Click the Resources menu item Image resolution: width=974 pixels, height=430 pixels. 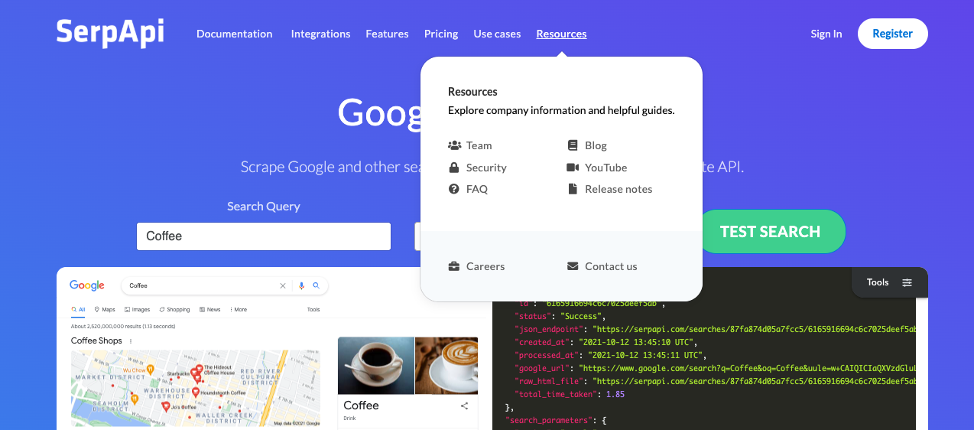(561, 34)
